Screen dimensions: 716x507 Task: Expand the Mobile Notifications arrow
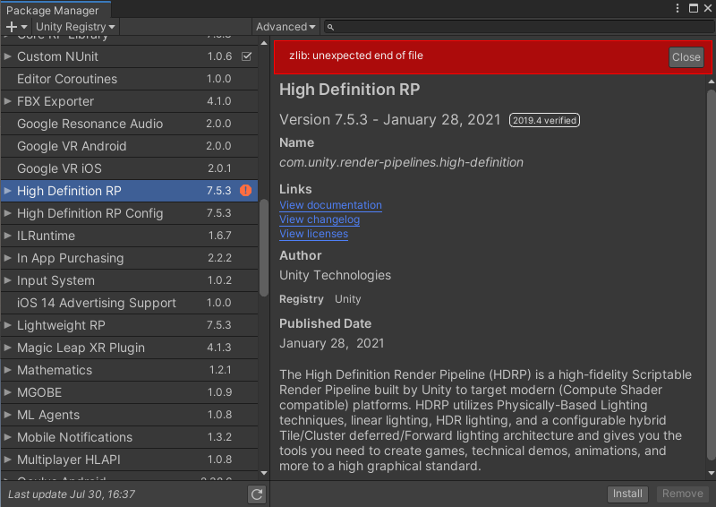pyautogui.click(x=7, y=437)
